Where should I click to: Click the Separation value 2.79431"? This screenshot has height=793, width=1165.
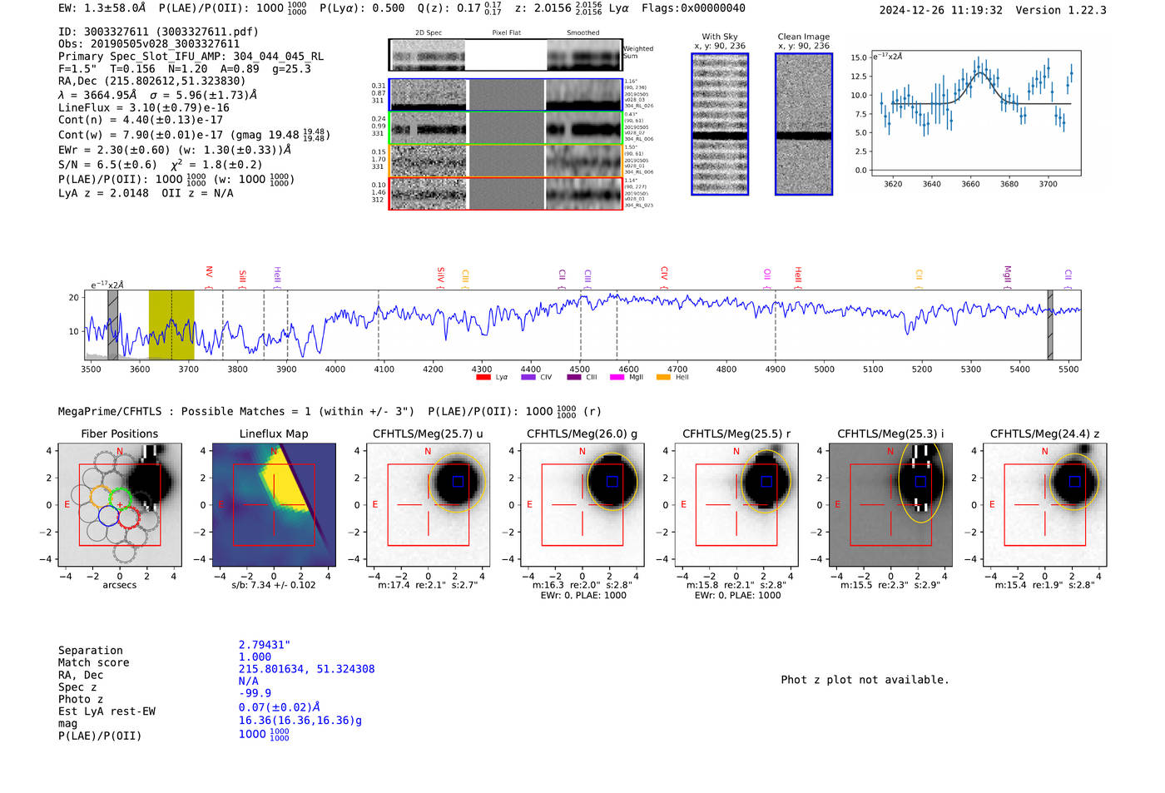[x=264, y=645]
